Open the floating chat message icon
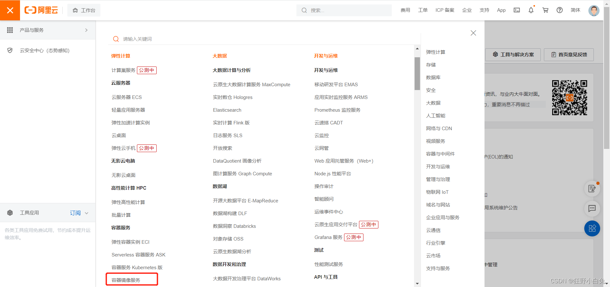 click(x=592, y=208)
